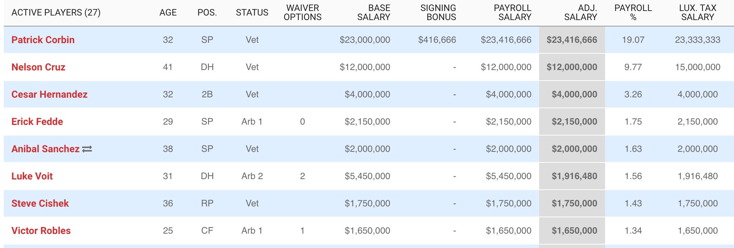Sort by Lux. Tax Salary header

[x=698, y=12]
